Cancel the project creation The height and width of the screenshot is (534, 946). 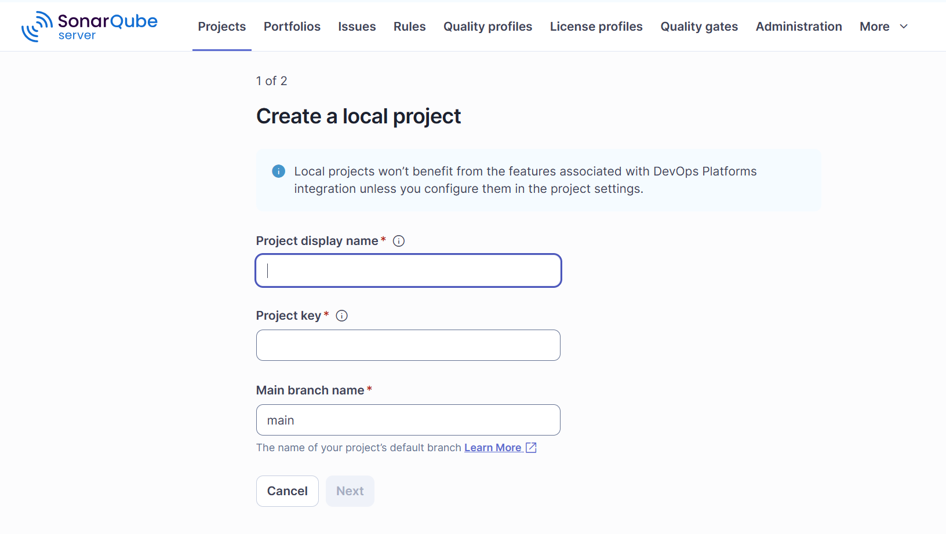tap(288, 491)
